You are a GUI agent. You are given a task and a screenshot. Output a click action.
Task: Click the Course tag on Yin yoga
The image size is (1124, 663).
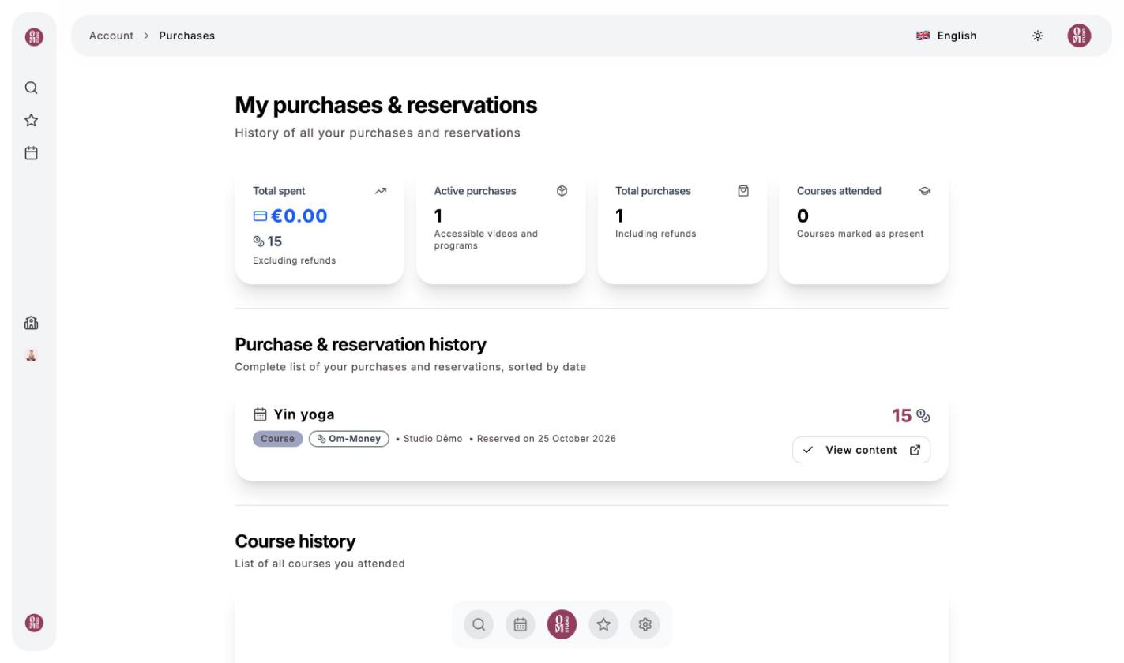pos(277,439)
